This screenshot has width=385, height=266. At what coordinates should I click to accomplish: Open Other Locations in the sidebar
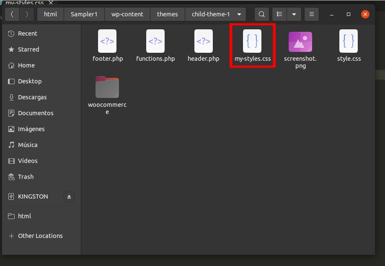41,236
